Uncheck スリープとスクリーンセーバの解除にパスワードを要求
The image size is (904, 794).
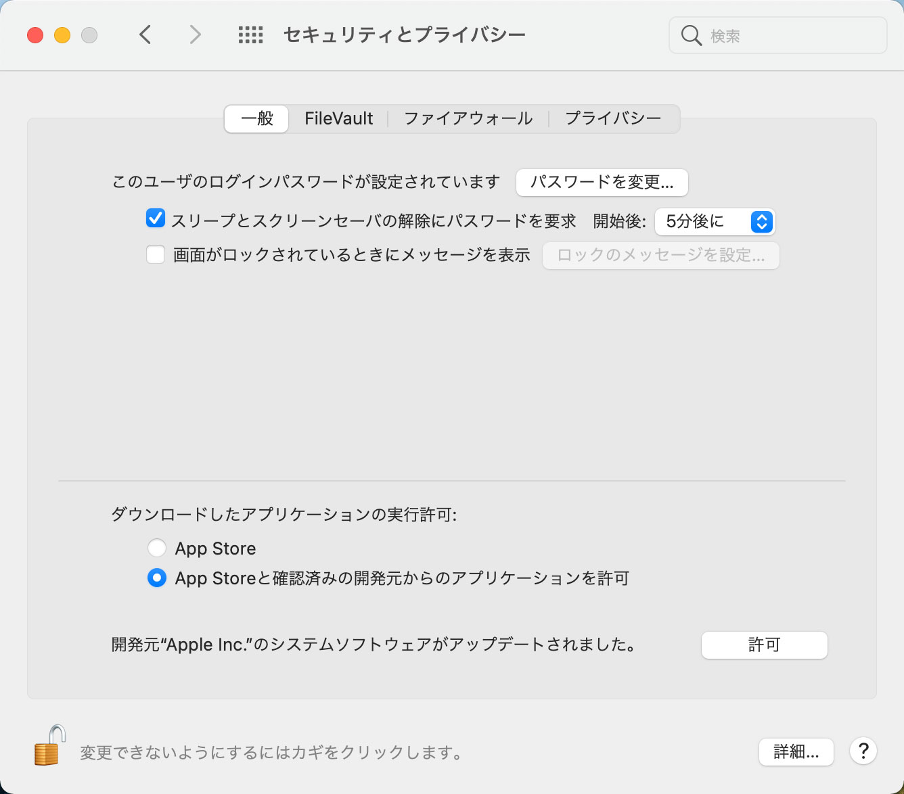click(156, 219)
